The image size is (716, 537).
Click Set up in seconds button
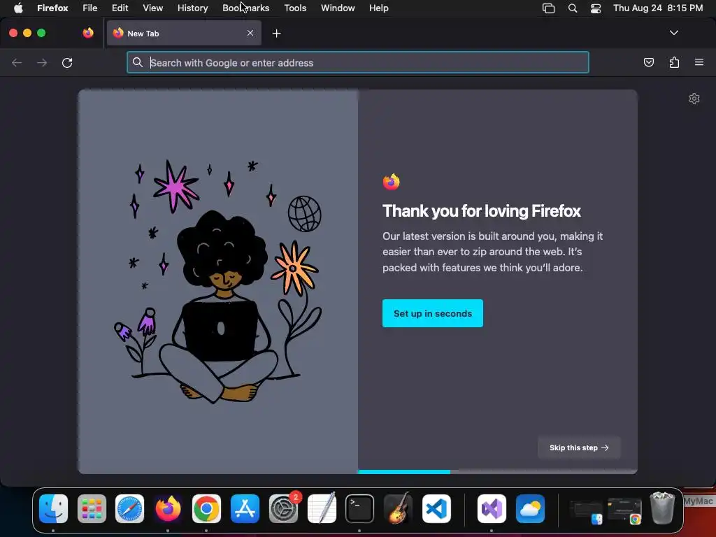click(432, 313)
